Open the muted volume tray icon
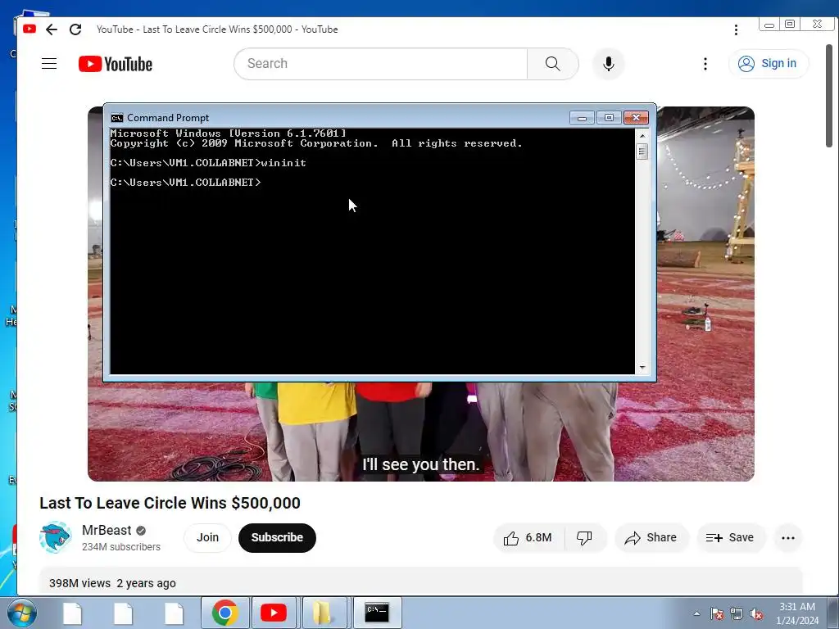 click(x=756, y=613)
